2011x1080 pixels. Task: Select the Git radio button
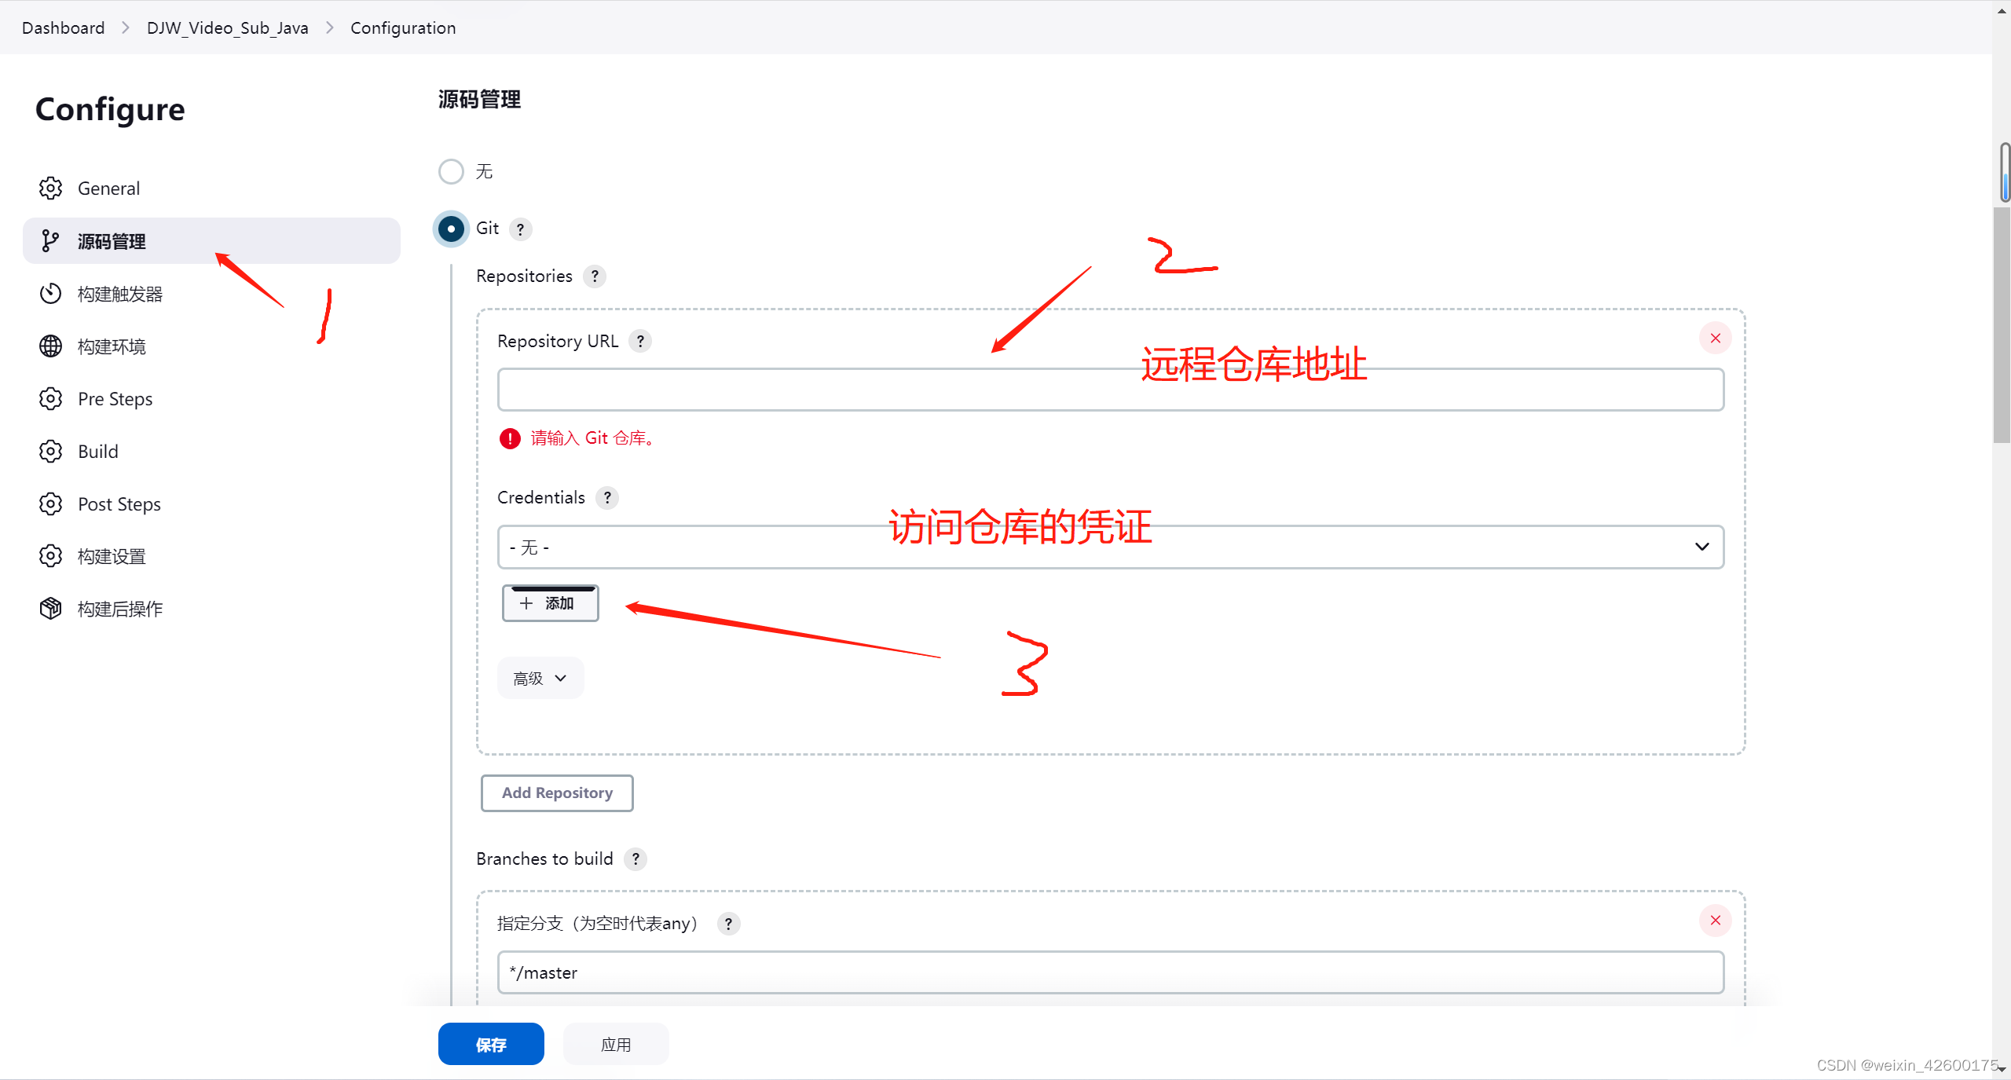click(451, 229)
